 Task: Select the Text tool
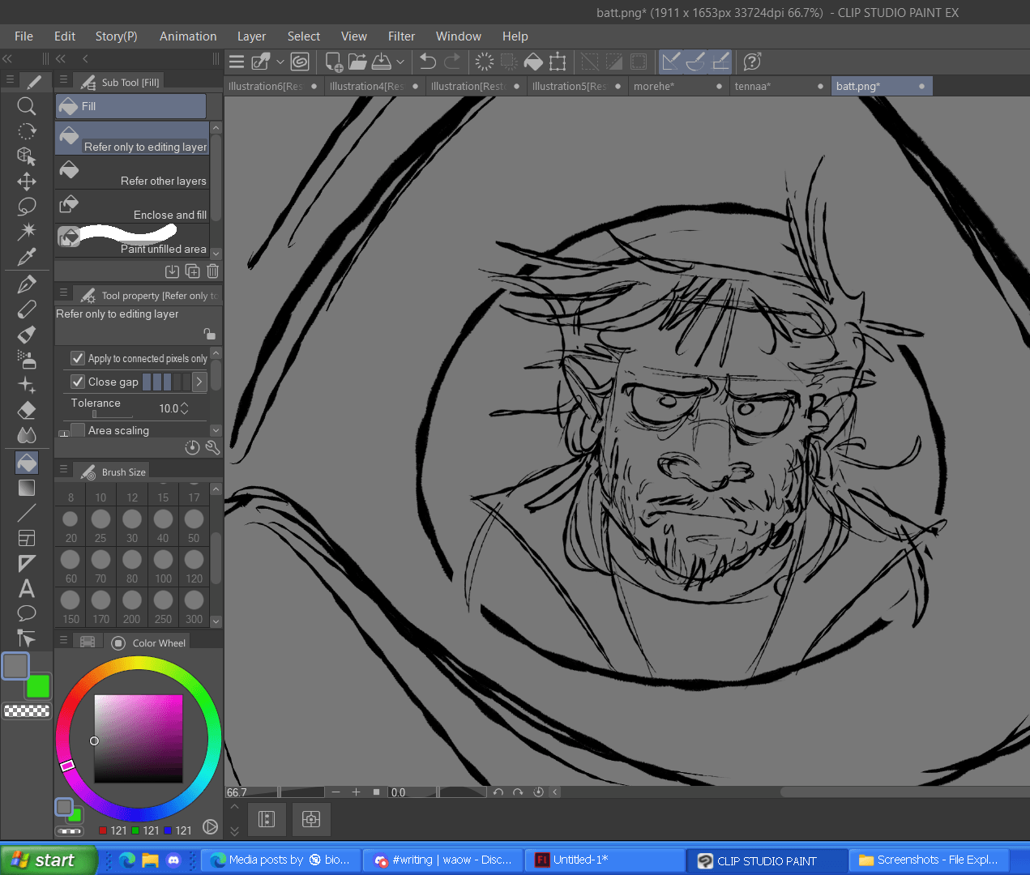tap(27, 588)
